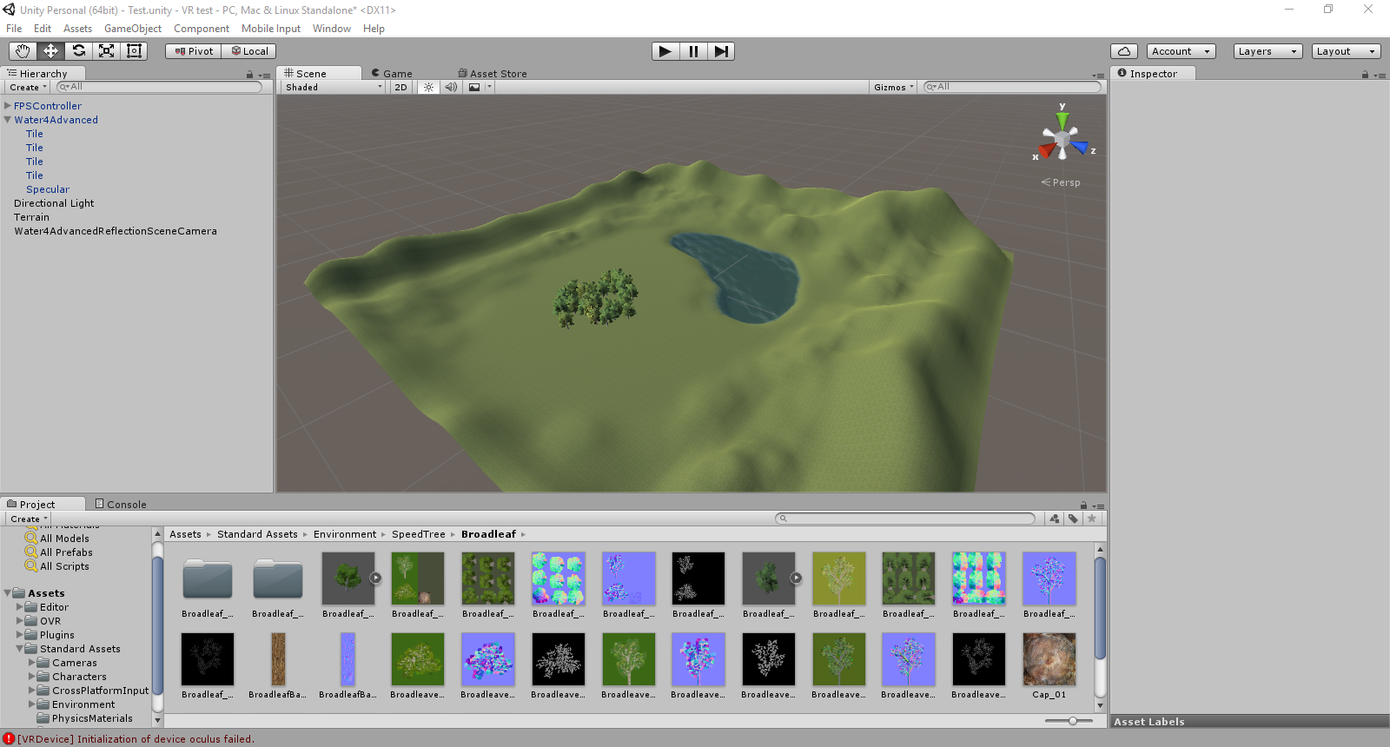Screen dimensions: 1390x747
Task: Switch to the Game tab
Action: pyautogui.click(x=392, y=74)
